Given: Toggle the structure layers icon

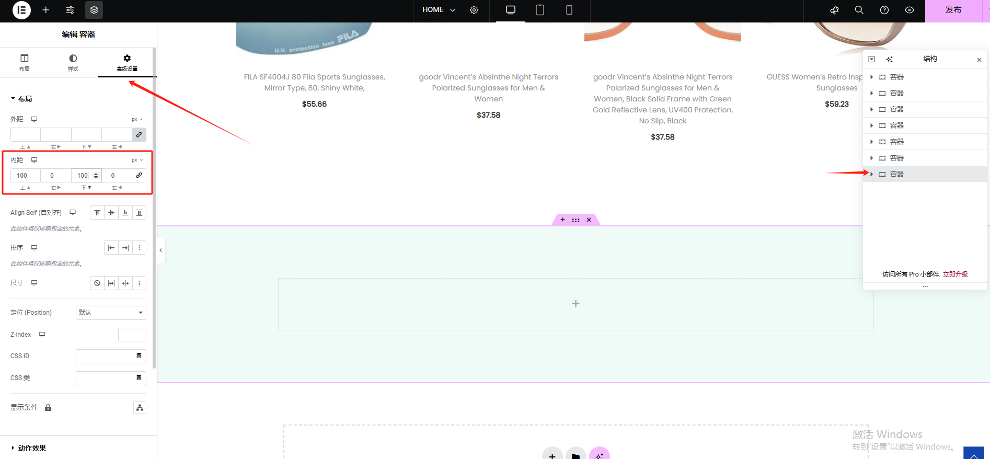Looking at the screenshot, I should click(94, 10).
